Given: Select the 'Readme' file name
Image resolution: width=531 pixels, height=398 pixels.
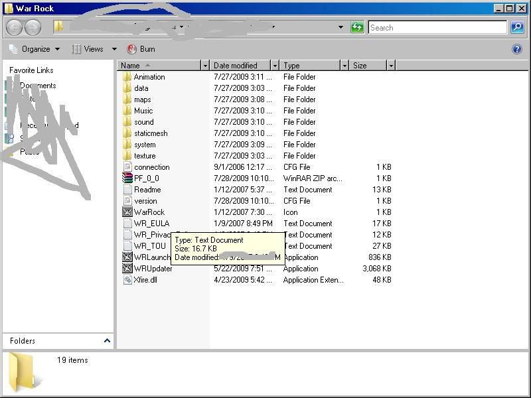Looking at the screenshot, I should (x=147, y=190).
